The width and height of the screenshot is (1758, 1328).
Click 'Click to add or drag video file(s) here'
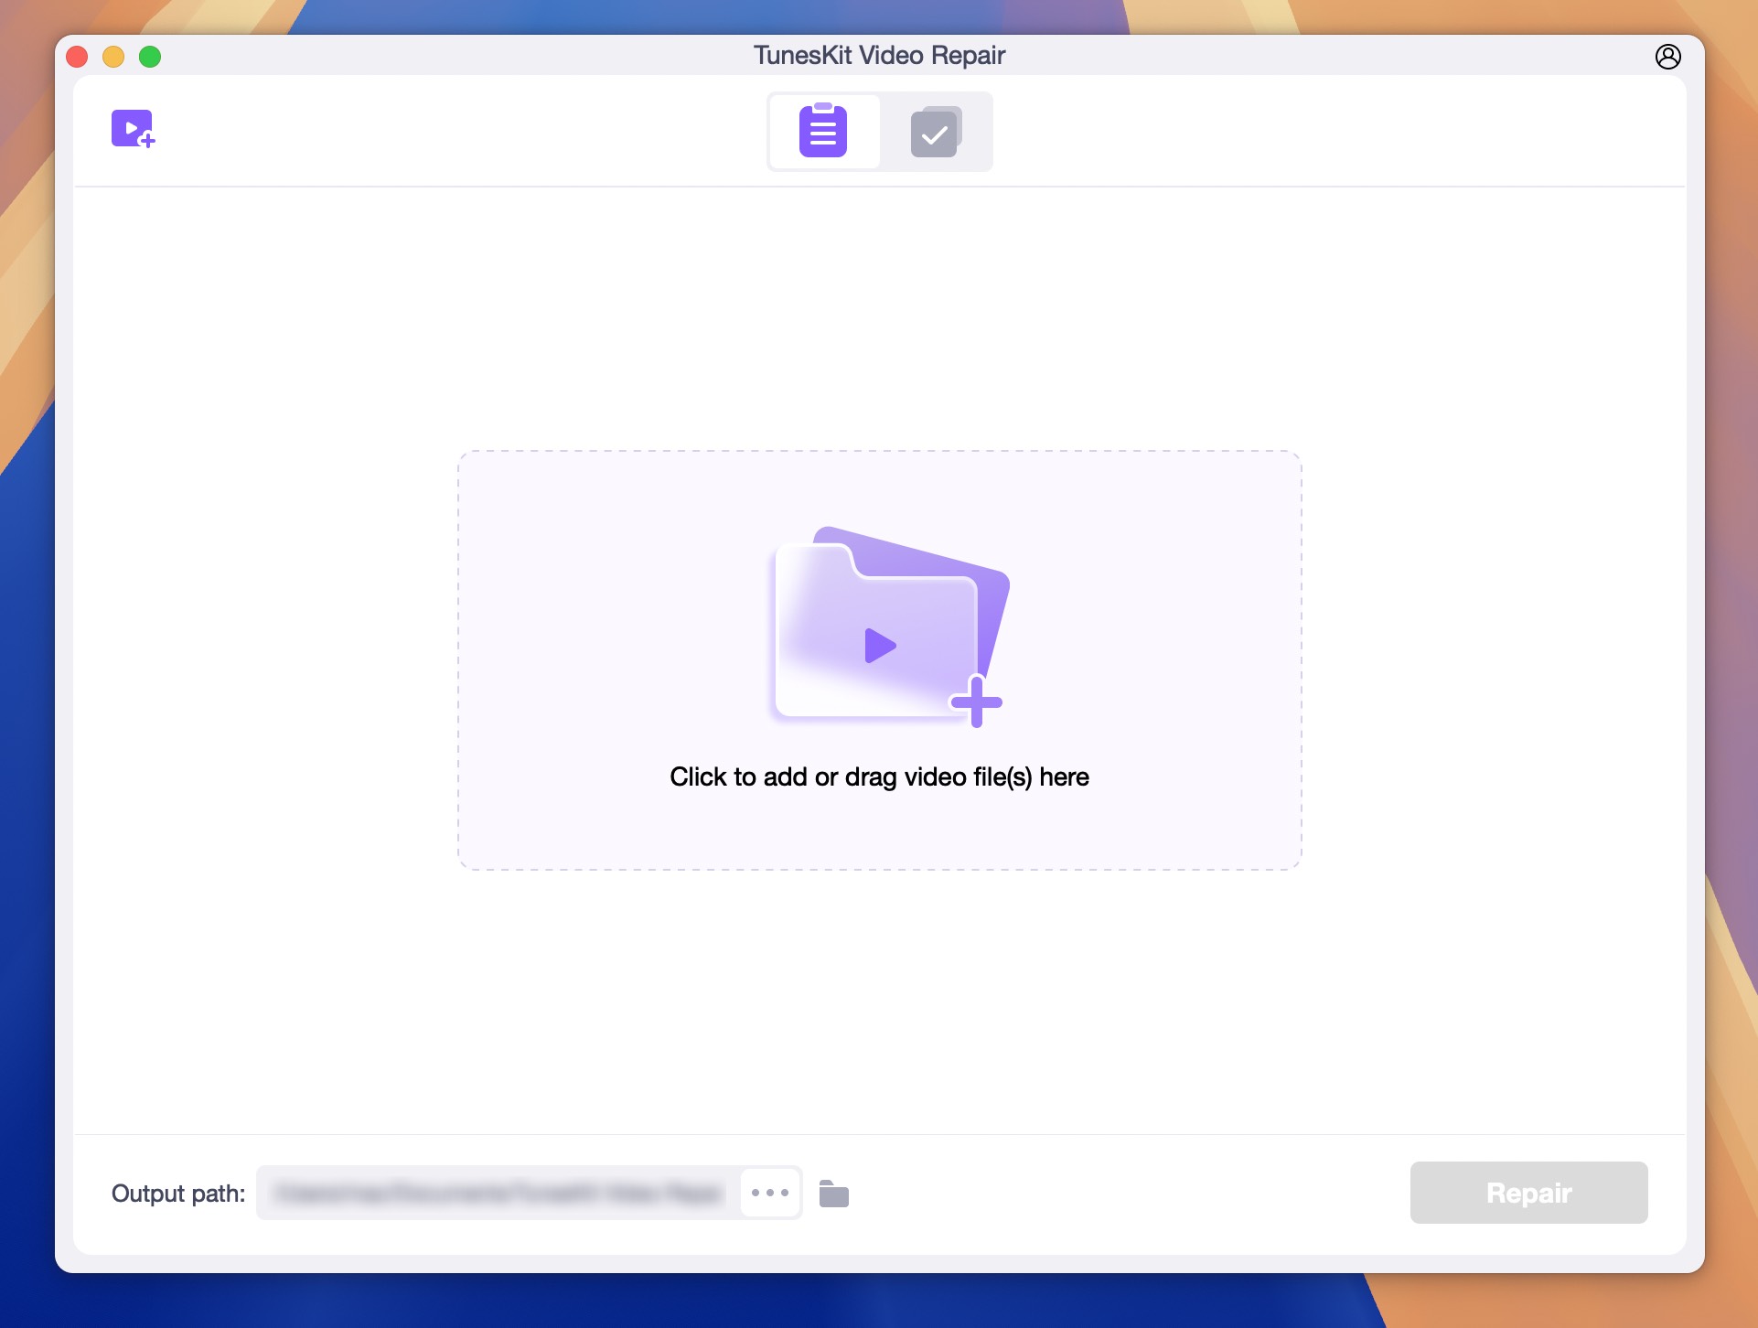879,776
